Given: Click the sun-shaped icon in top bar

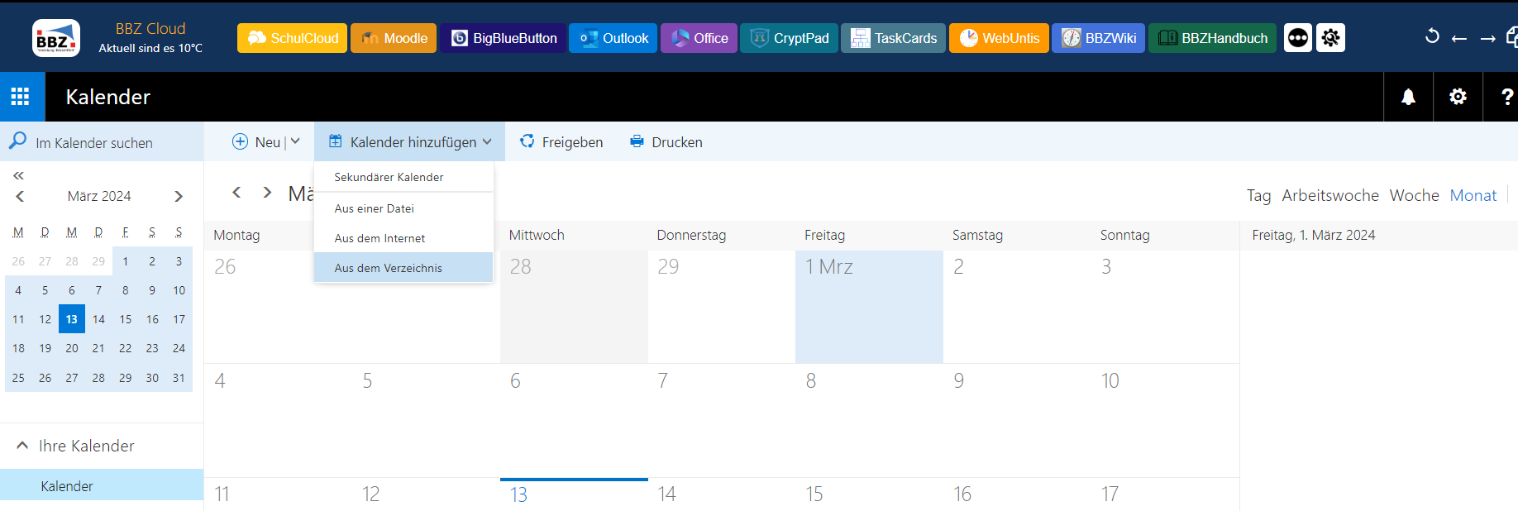Looking at the screenshot, I should point(1330,38).
